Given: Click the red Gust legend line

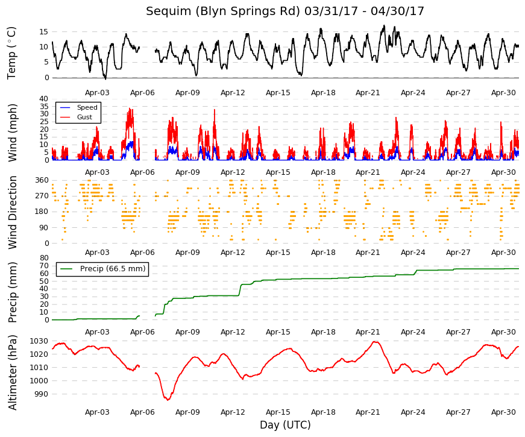Looking at the screenshot, I should (x=65, y=117).
